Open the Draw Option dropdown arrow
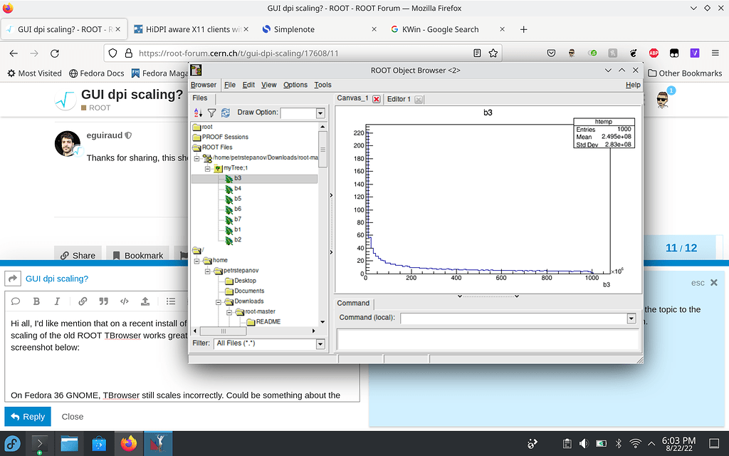This screenshot has height=456, width=729. click(x=320, y=113)
